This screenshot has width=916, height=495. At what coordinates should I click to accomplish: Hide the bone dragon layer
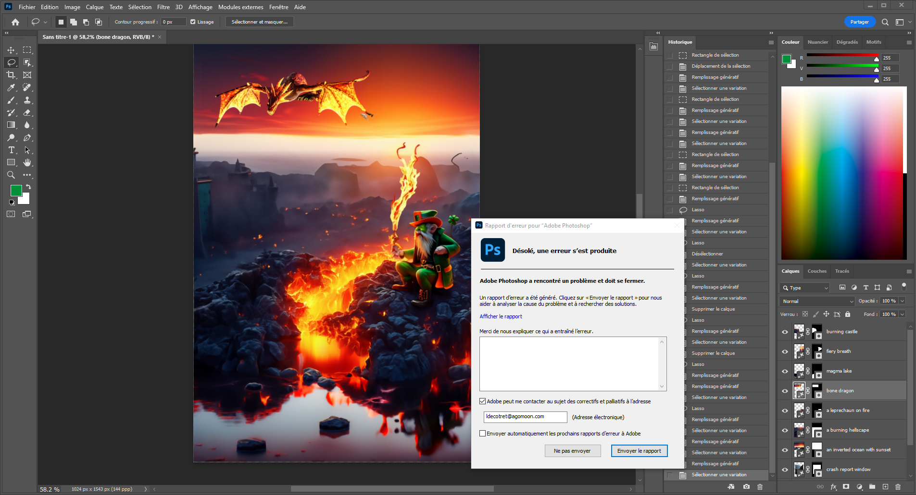784,390
